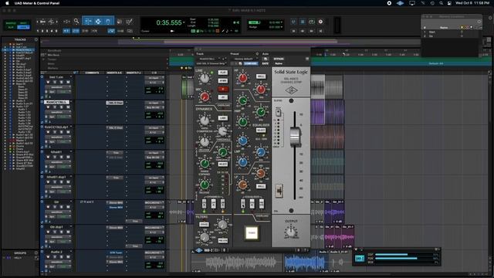Click the red HF gain knob

[242, 78]
